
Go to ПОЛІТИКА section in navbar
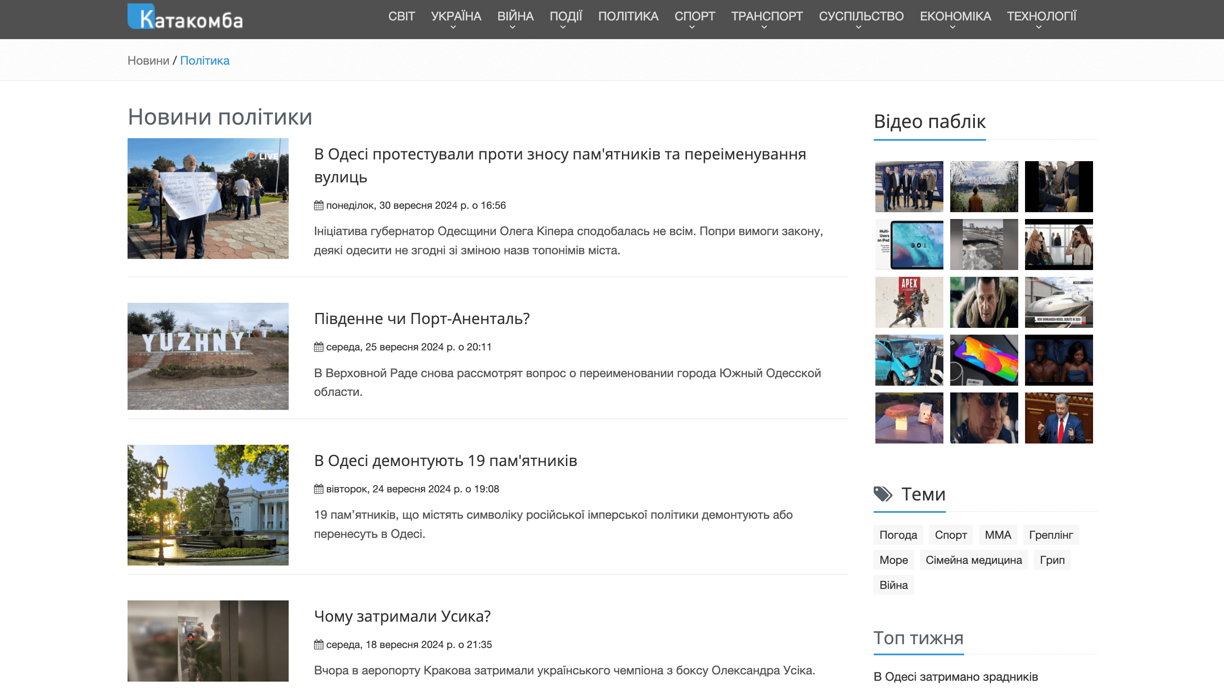coord(628,16)
